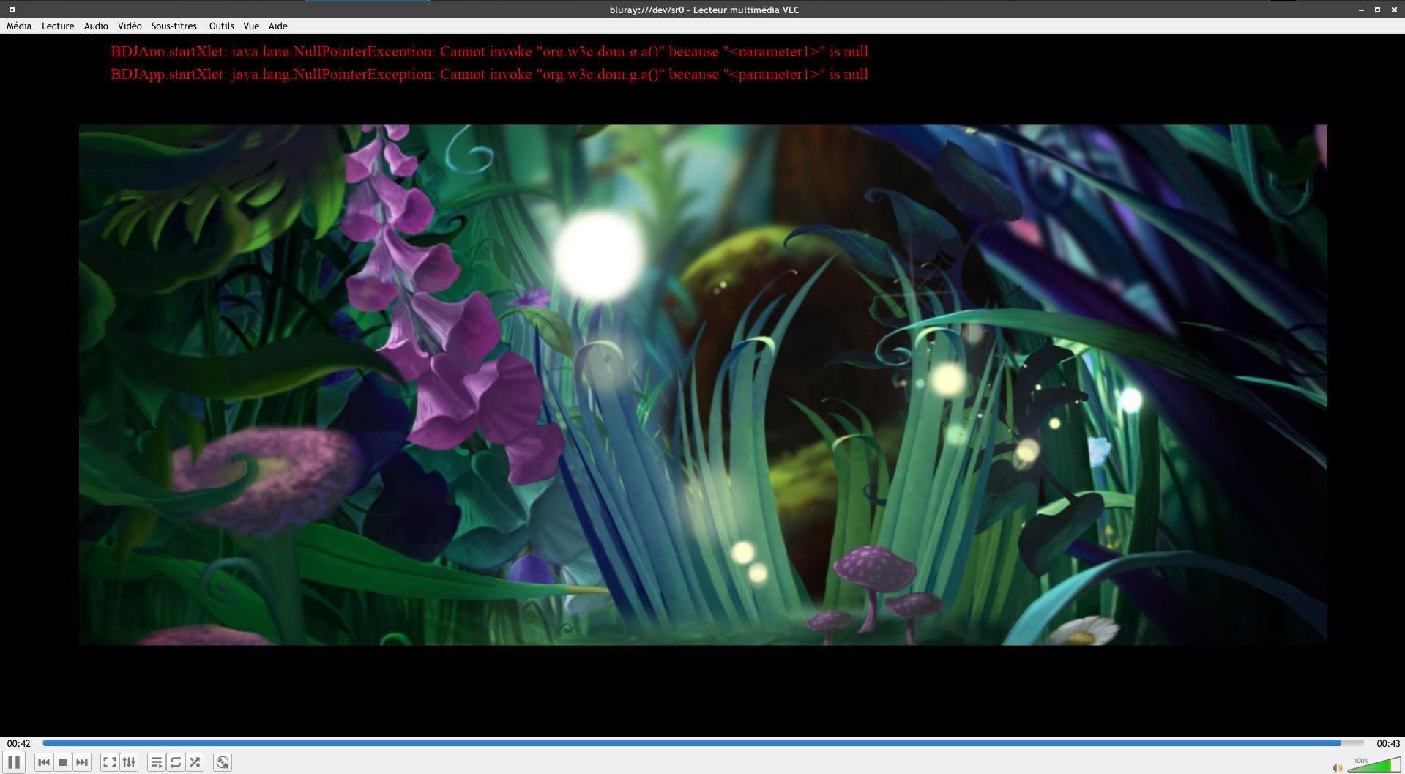Switch the elapsed time display 00:42

point(19,743)
